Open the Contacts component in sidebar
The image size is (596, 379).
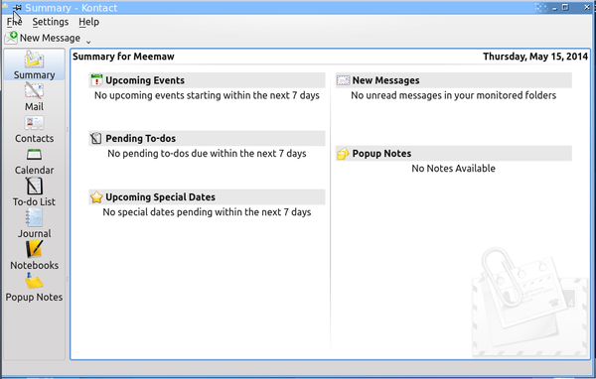click(34, 129)
